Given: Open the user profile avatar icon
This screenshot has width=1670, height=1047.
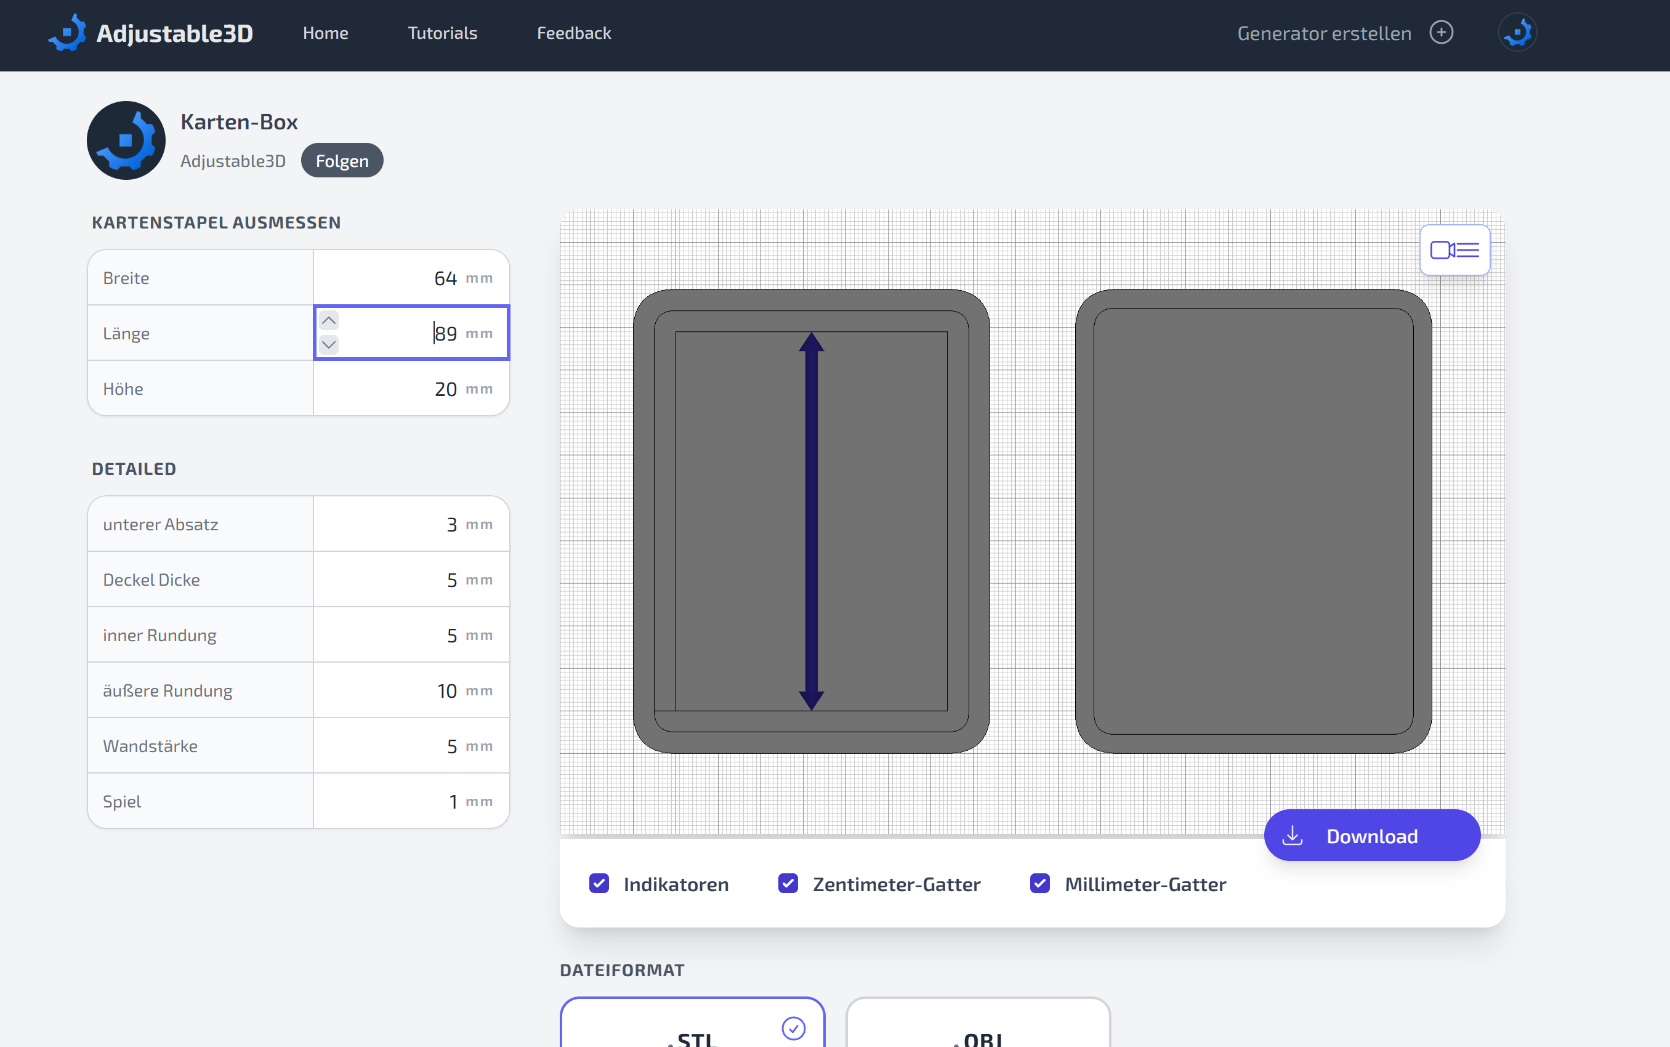Looking at the screenshot, I should click(1517, 33).
